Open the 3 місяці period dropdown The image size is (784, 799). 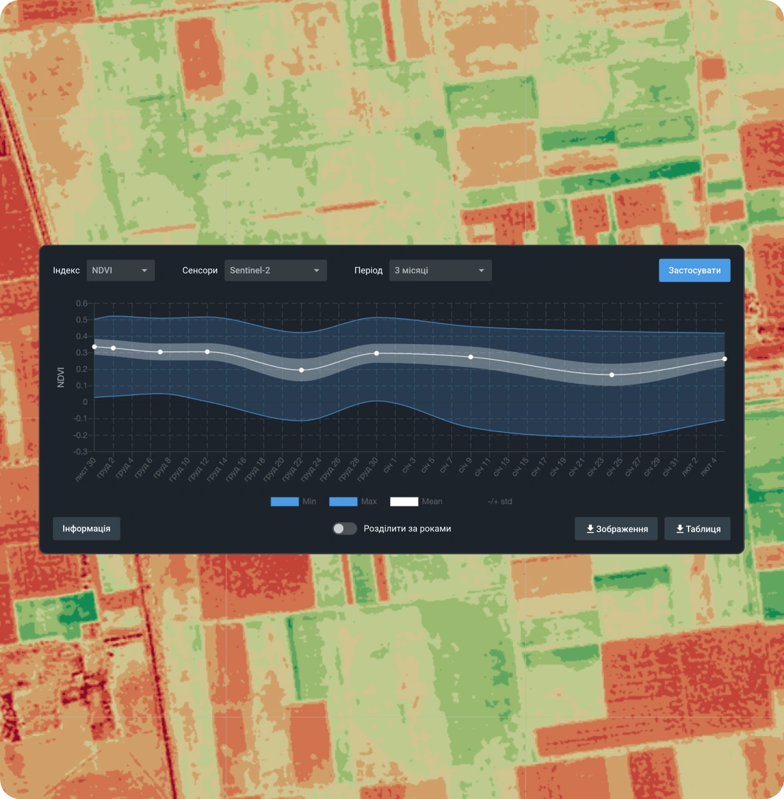click(440, 270)
